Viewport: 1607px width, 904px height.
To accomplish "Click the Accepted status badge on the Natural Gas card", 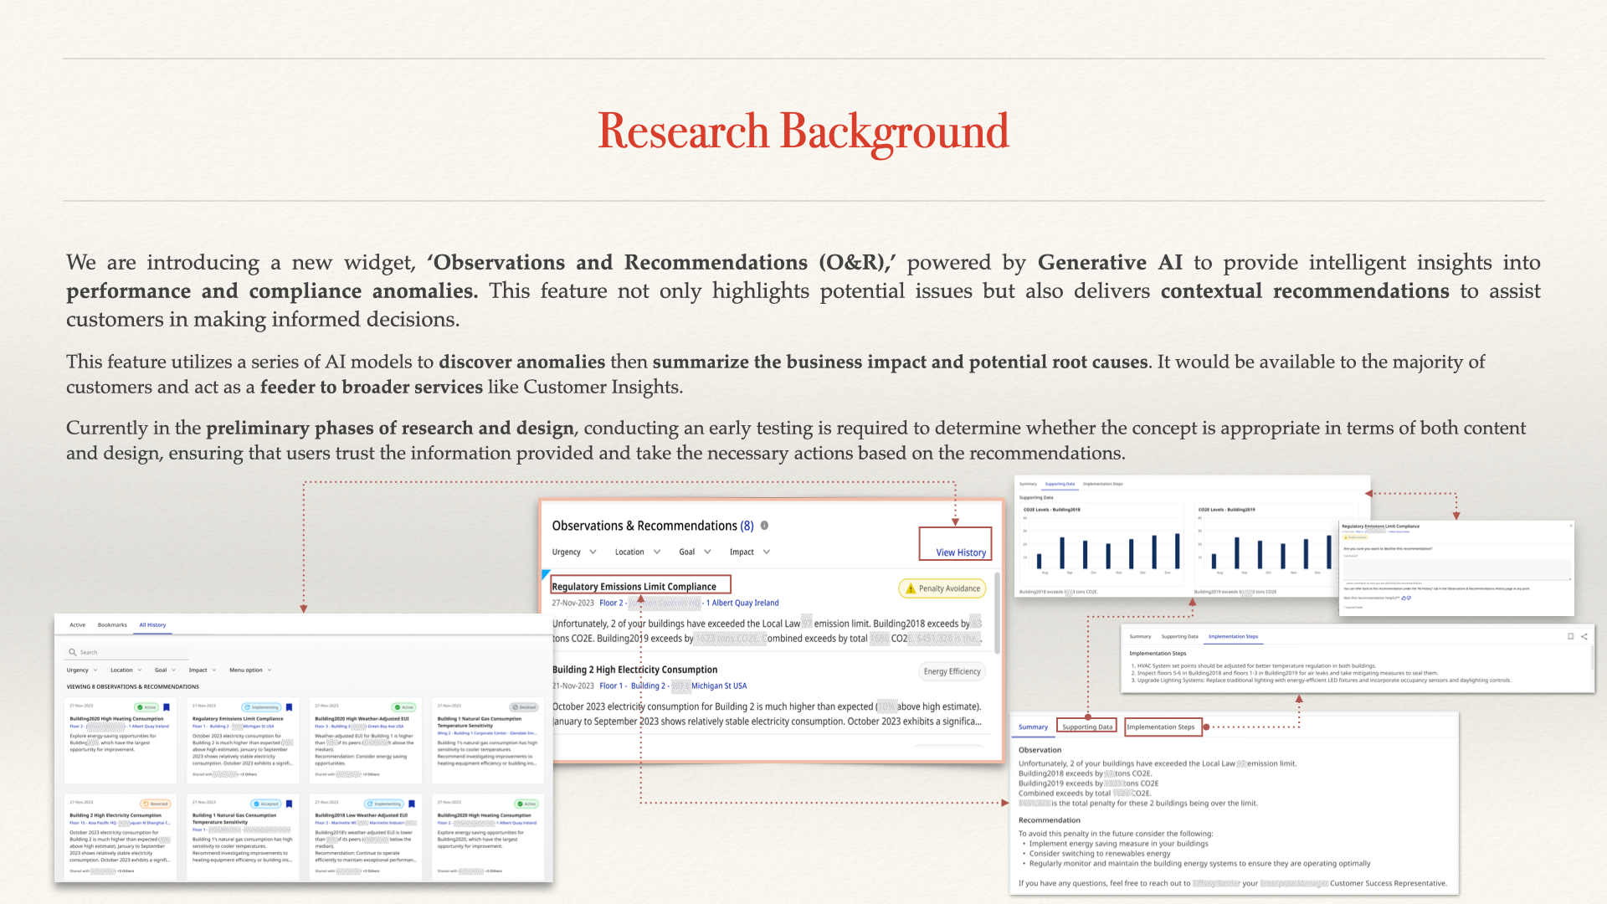I will [266, 804].
